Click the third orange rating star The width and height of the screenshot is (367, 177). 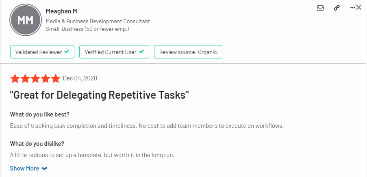[35, 79]
